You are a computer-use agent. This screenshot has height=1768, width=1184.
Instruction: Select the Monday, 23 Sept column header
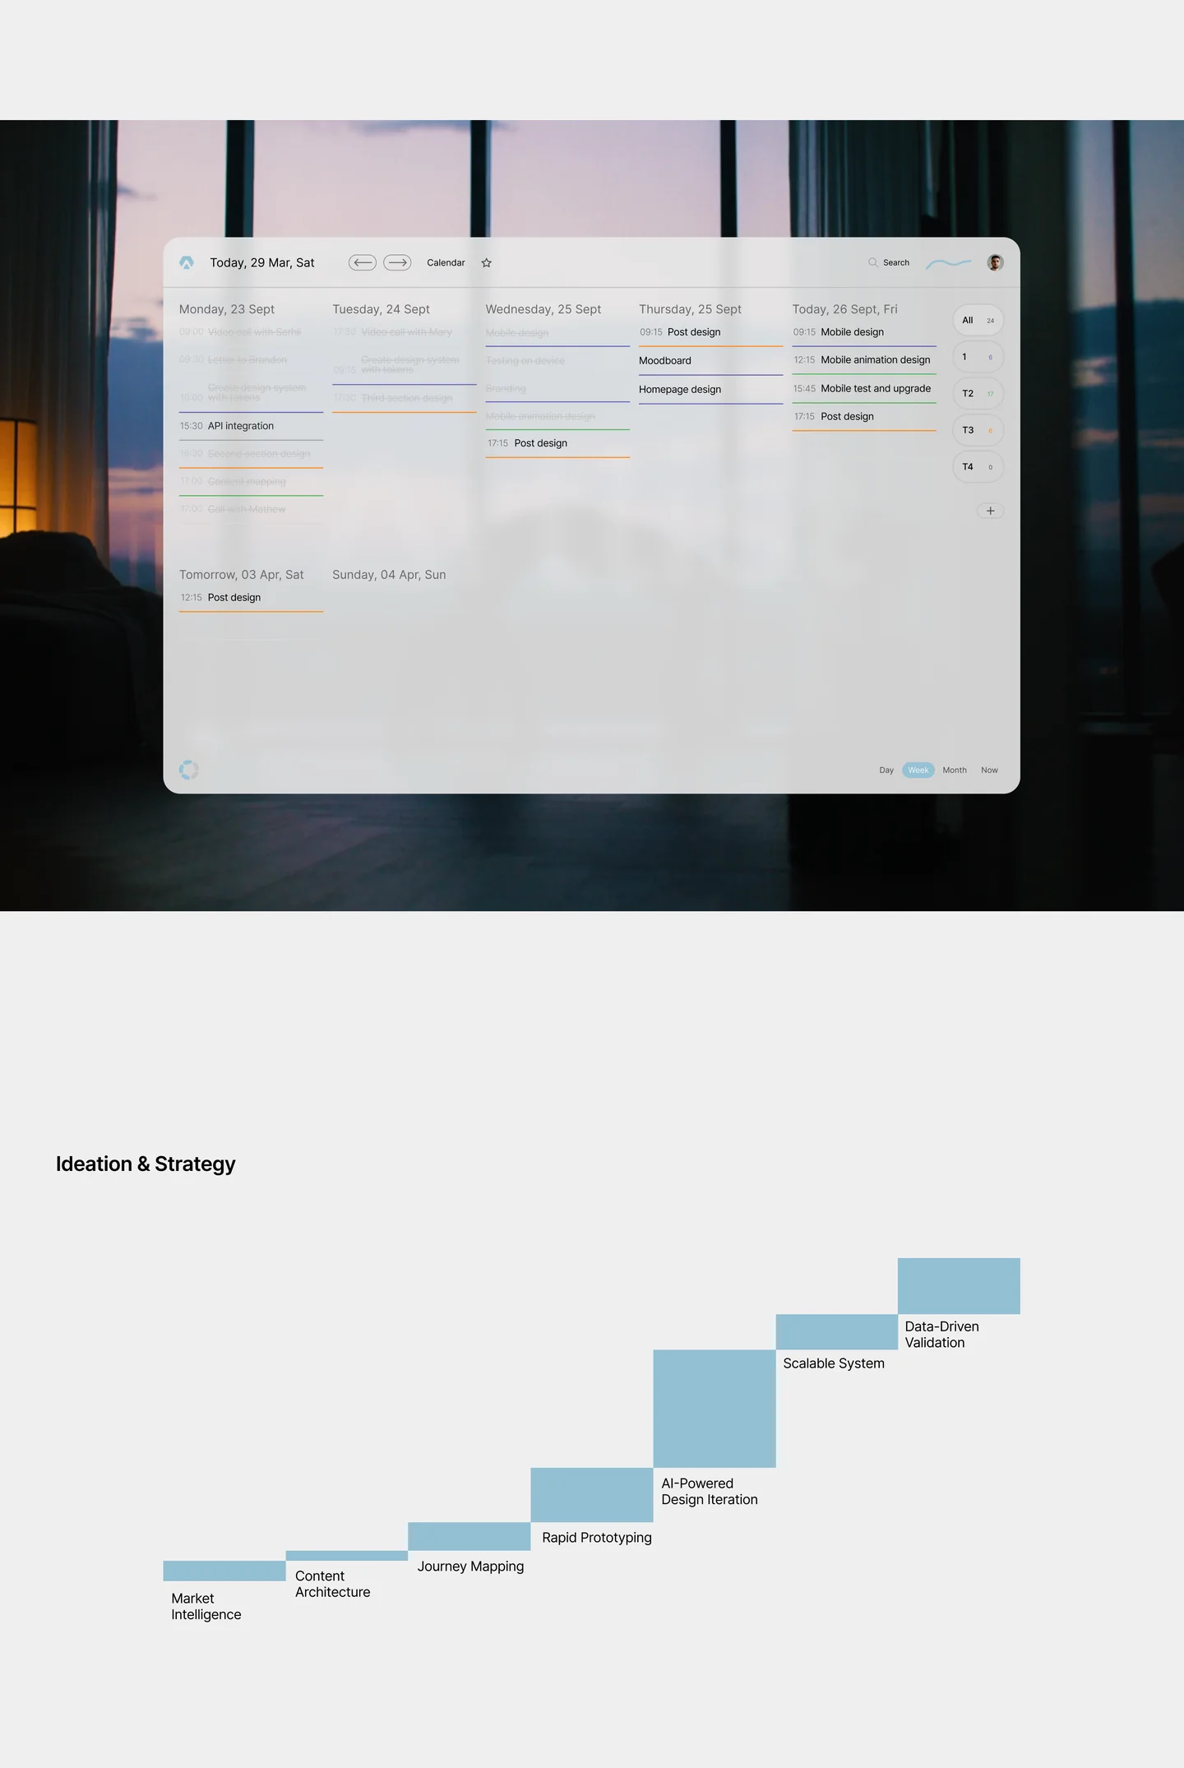[x=227, y=309]
